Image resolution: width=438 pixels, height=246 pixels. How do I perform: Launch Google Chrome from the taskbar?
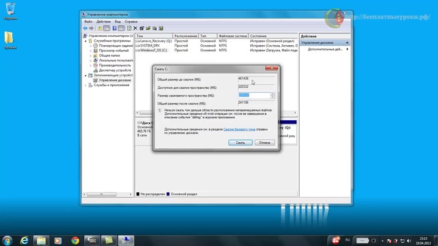[x=75, y=241]
